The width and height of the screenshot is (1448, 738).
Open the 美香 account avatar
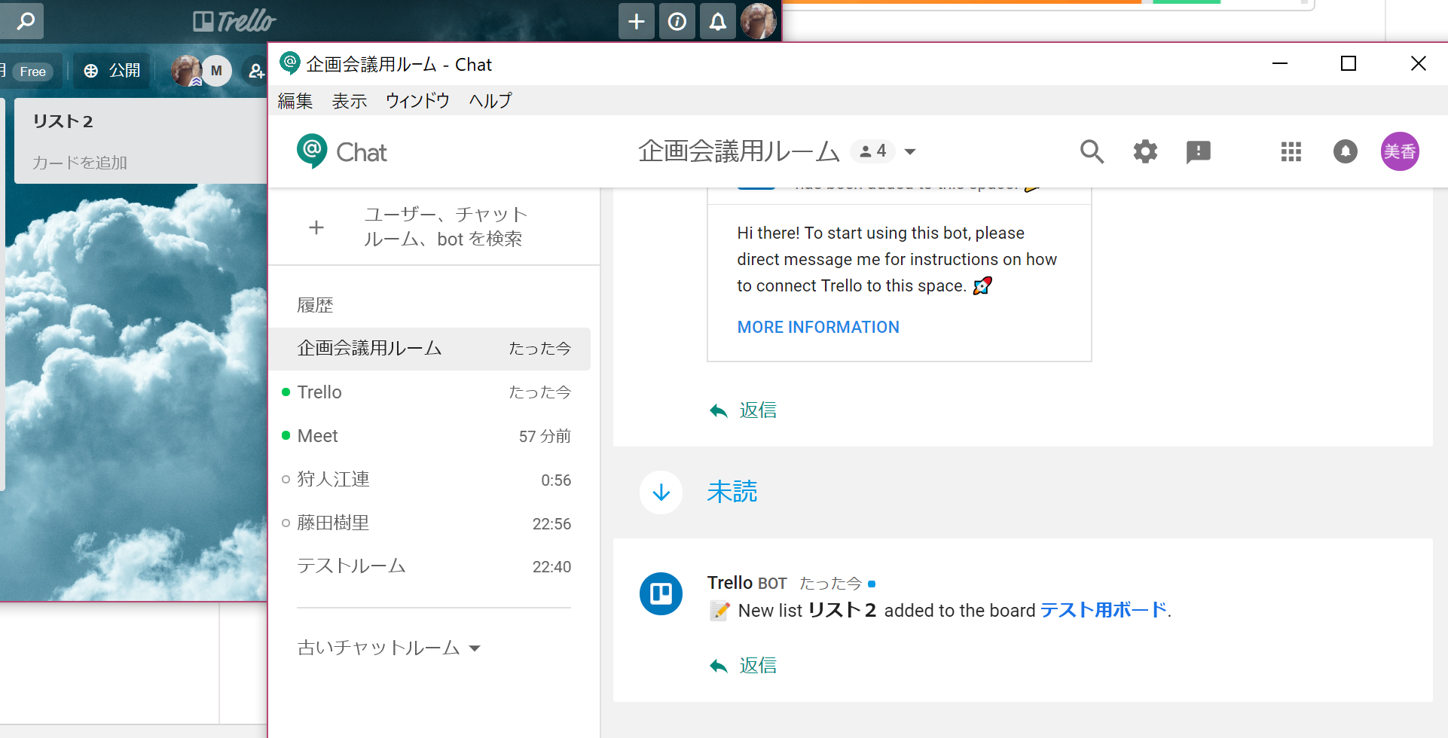[1399, 152]
